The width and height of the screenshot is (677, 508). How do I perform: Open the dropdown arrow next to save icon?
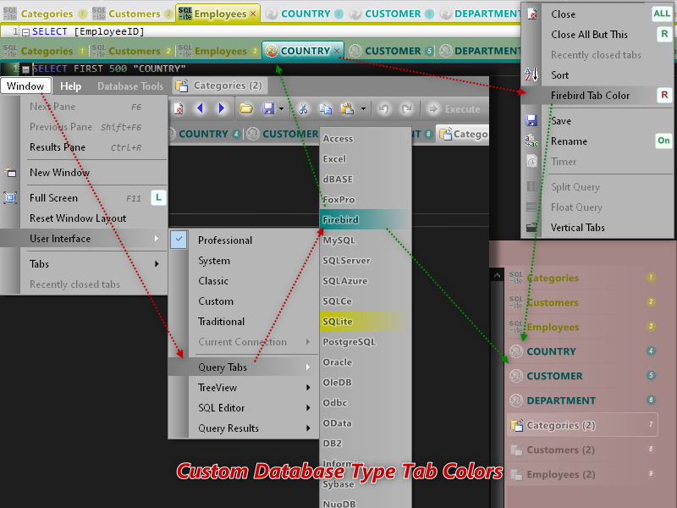(281, 109)
